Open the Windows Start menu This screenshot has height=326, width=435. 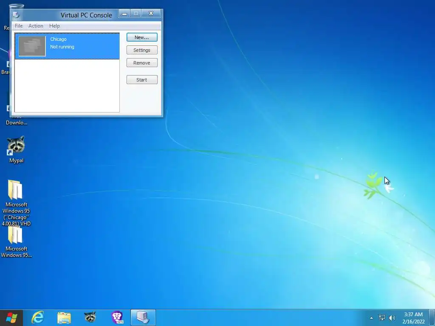11,318
